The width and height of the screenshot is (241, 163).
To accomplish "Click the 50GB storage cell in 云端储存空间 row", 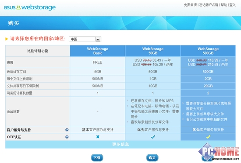I will (153, 72).
